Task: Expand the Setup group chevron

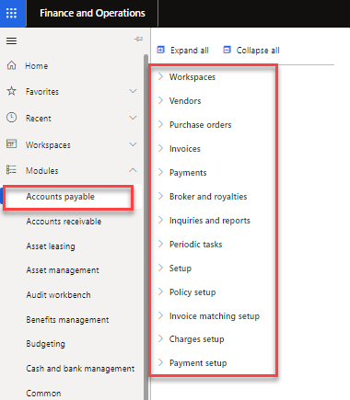Action: click(160, 268)
